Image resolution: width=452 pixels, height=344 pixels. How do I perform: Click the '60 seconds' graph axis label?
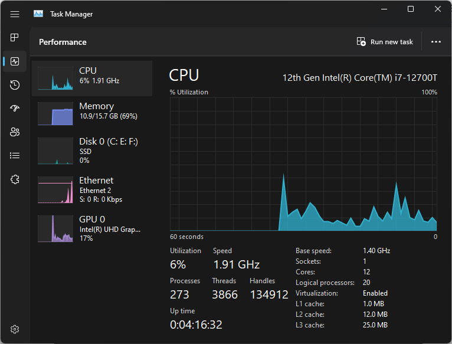[186, 237]
